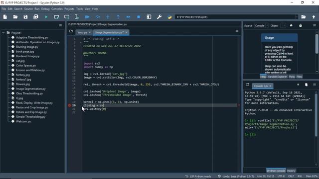Switch to the Plots tab
319x179 pixels.
pyautogui.click(x=292, y=77)
